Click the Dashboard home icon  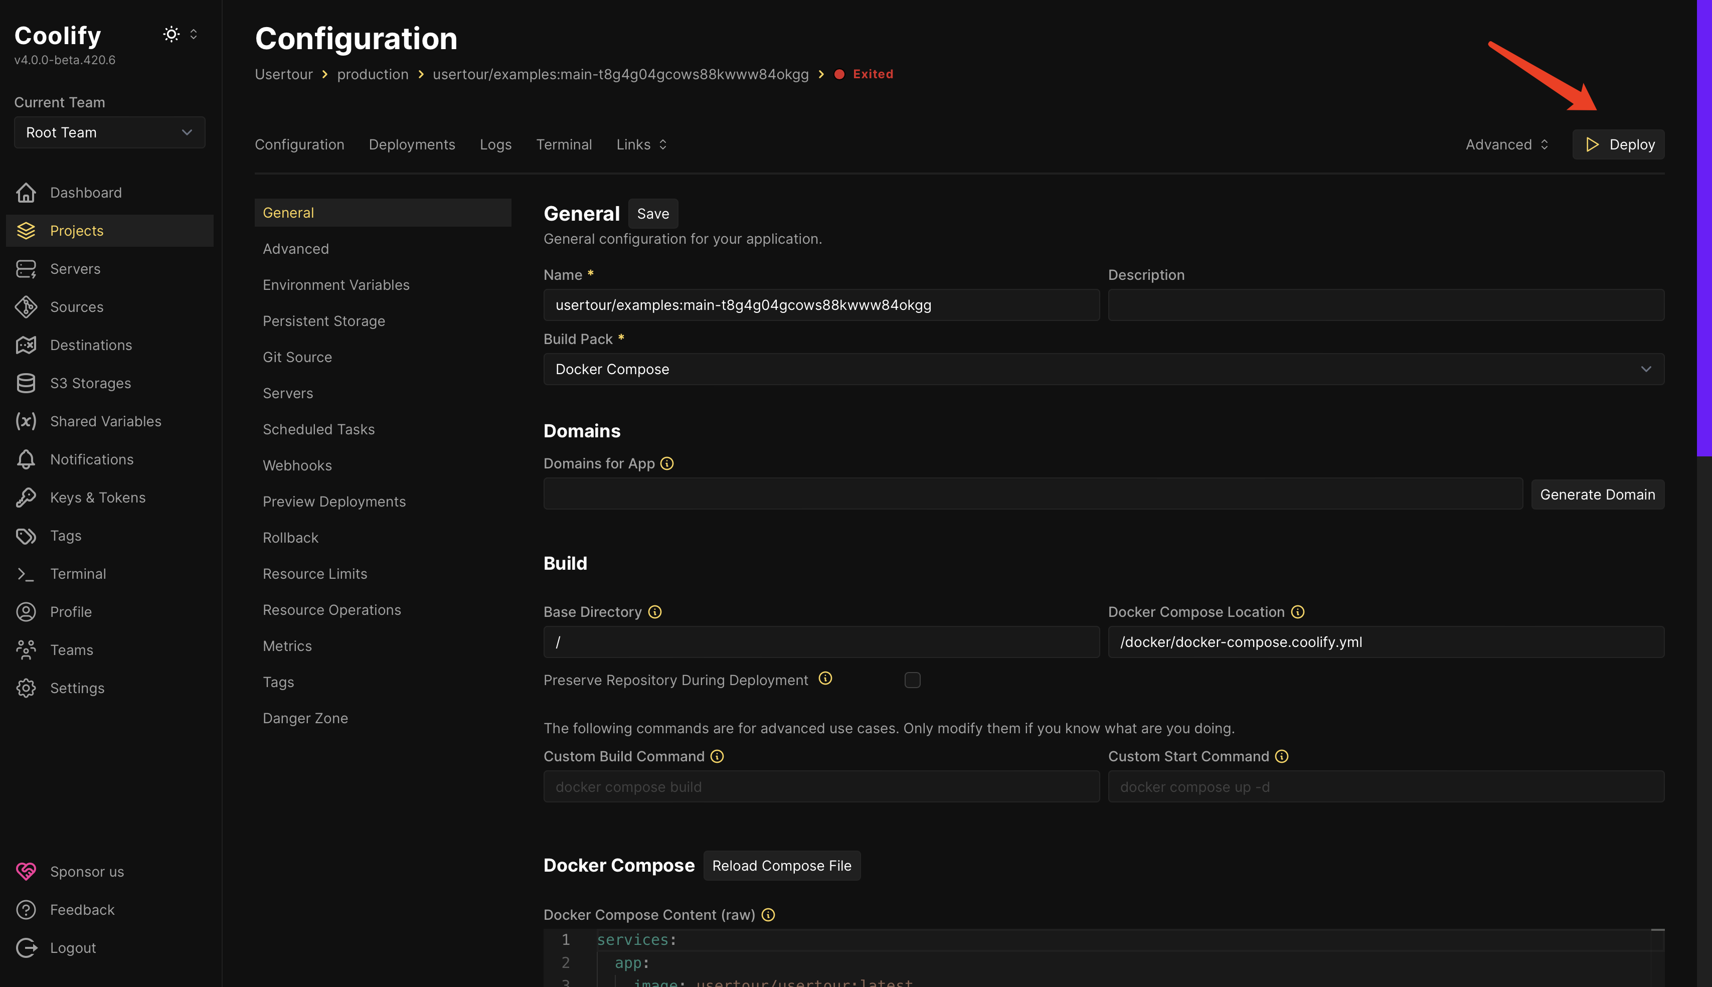coord(26,193)
